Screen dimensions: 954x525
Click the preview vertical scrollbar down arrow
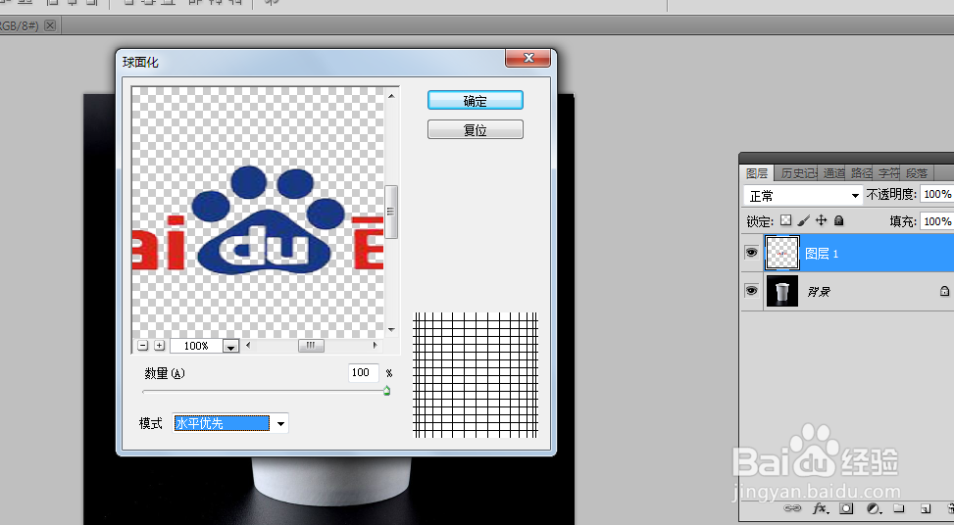392,330
